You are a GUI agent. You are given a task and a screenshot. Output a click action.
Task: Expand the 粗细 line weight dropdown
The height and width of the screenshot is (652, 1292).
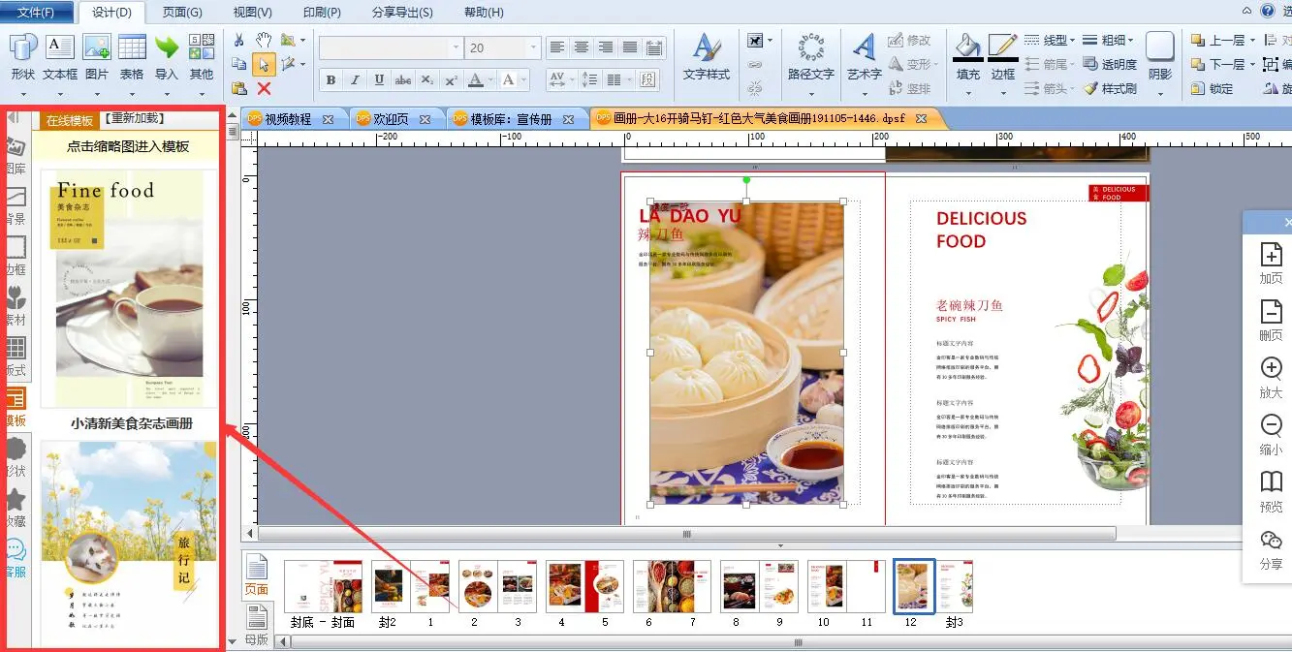[1131, 40]
